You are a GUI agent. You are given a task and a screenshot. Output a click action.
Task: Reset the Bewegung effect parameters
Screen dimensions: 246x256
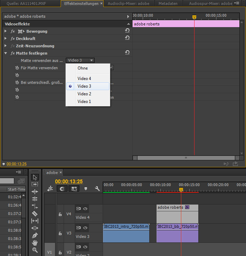point(127,31)
